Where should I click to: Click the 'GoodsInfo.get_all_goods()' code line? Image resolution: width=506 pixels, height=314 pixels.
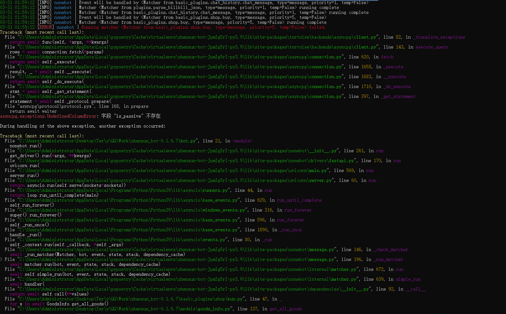pos(59,304)
